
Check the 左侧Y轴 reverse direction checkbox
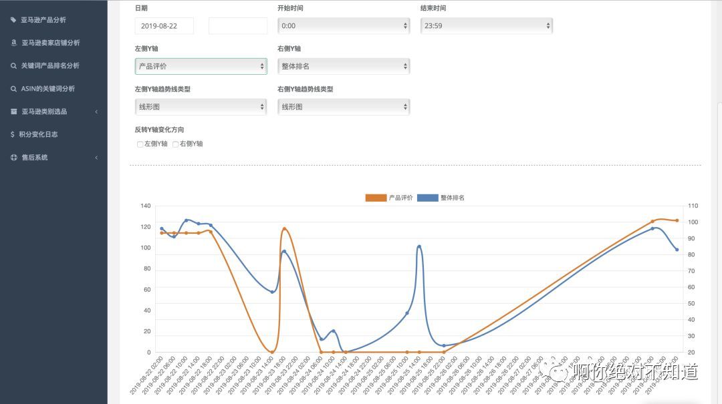pyautogui.click(x=140, y=144)
